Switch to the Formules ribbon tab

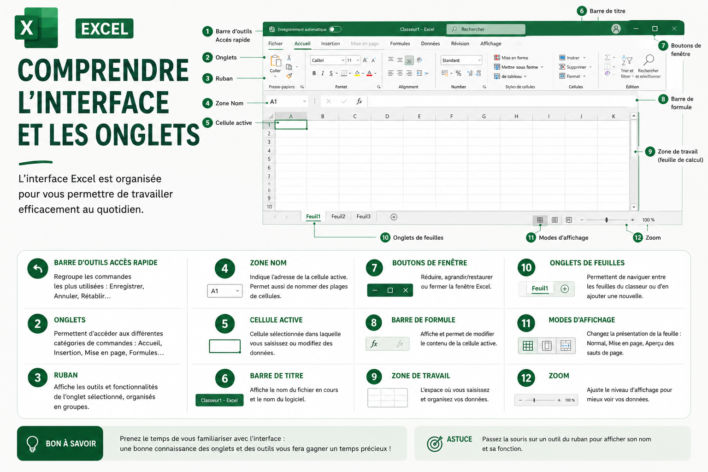point(400,44)
